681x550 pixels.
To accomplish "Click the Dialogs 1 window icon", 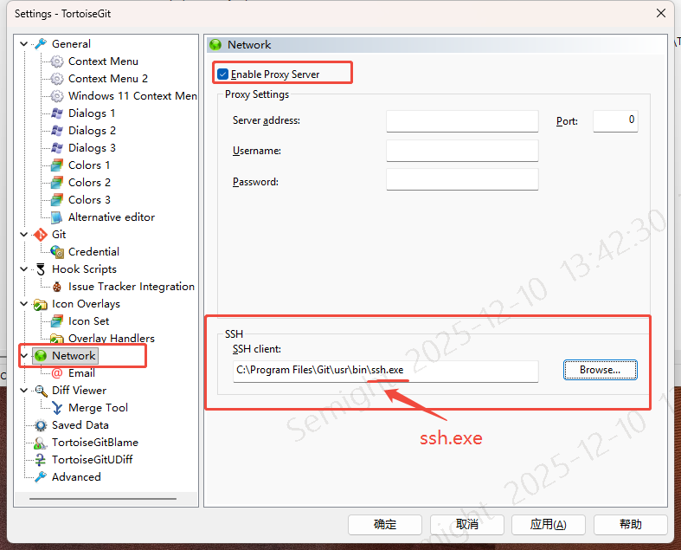I will (57, 113).
